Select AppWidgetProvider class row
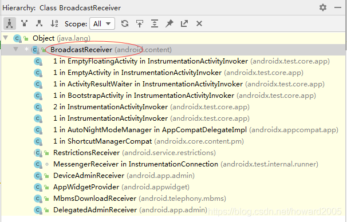347x222 pixels. pyautogui.click(x=173, y=187)
